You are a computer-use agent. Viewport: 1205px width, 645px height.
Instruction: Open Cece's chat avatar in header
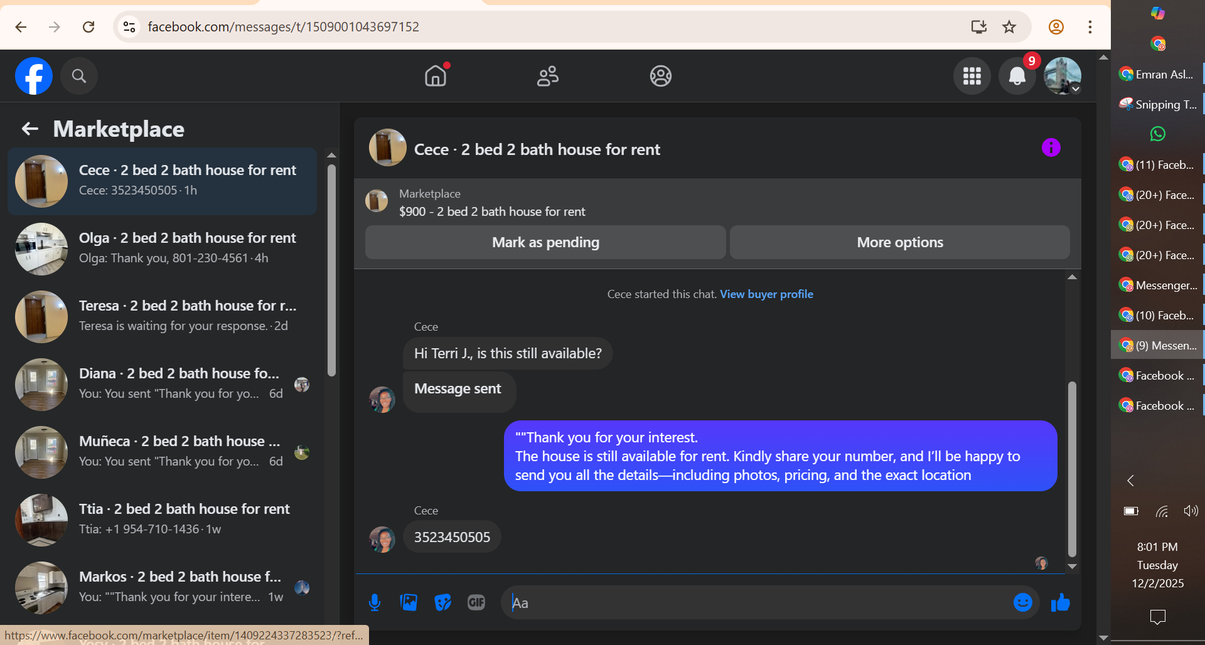pos(387,147)
